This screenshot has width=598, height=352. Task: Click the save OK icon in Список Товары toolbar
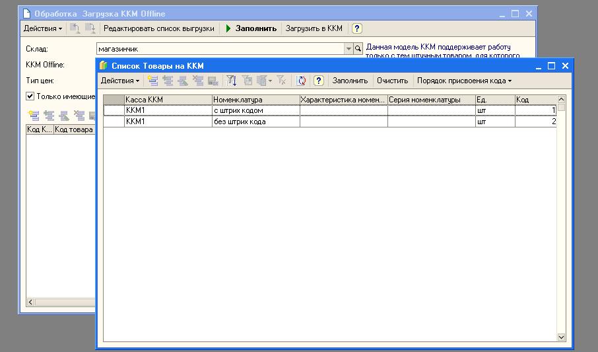(213, 81)
